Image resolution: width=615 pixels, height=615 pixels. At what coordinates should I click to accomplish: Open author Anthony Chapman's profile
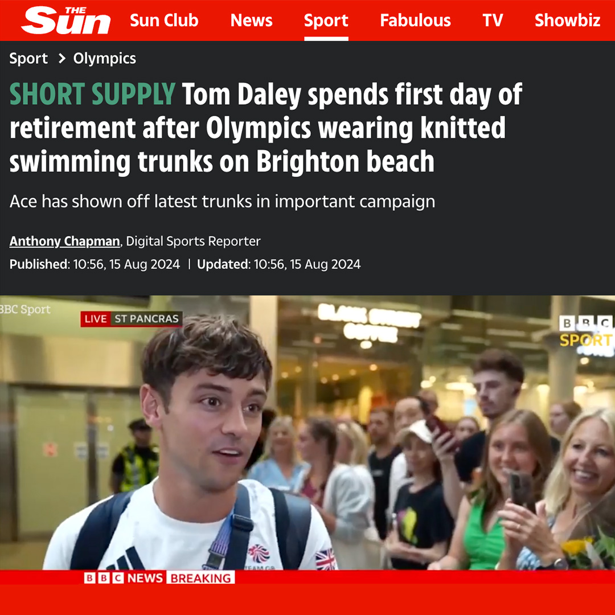[x=64, y=241]
